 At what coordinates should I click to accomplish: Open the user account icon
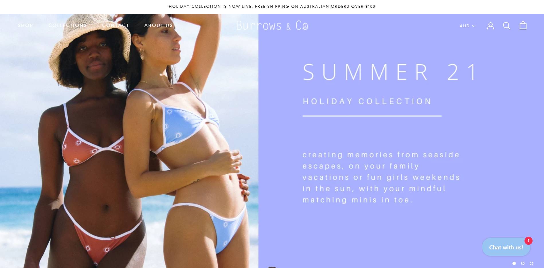[490, 26]
